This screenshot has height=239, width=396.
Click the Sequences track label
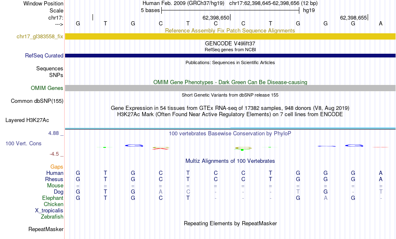50,68
